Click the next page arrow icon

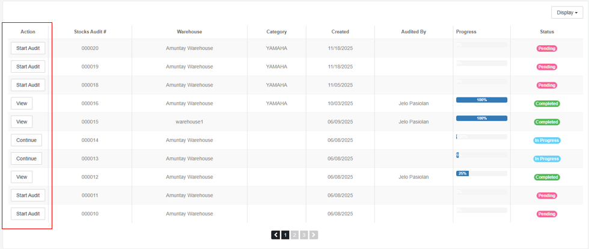(314, 235)
